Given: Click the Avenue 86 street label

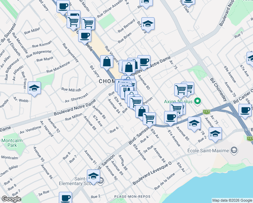Looking at the screenshot, I should point(99,112).
